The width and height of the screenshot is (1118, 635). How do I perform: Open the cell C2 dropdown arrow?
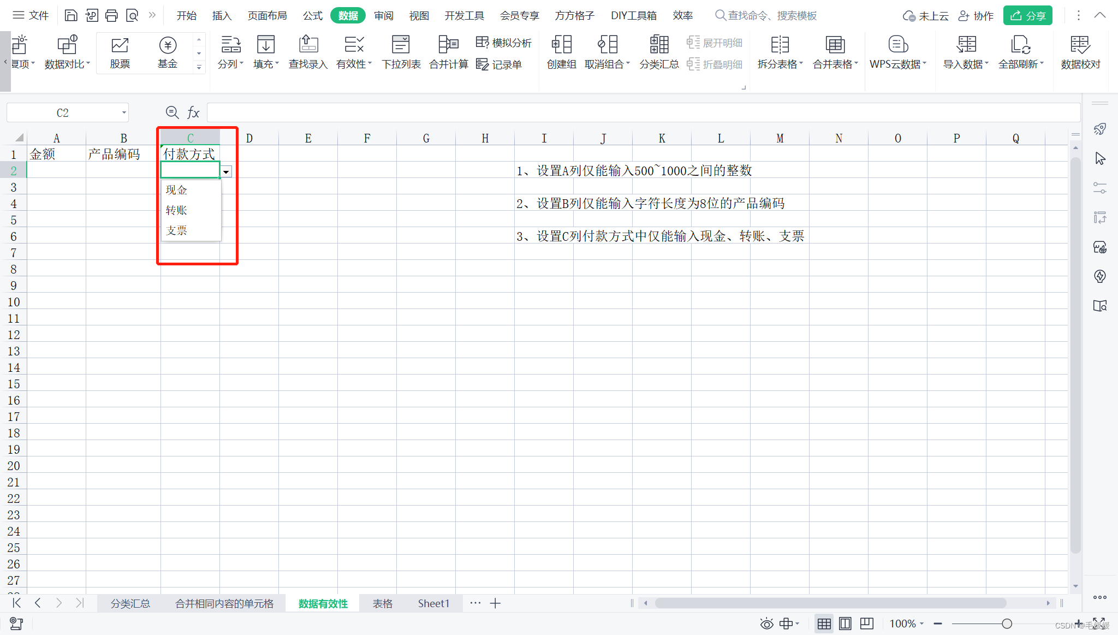coord(226,172)
